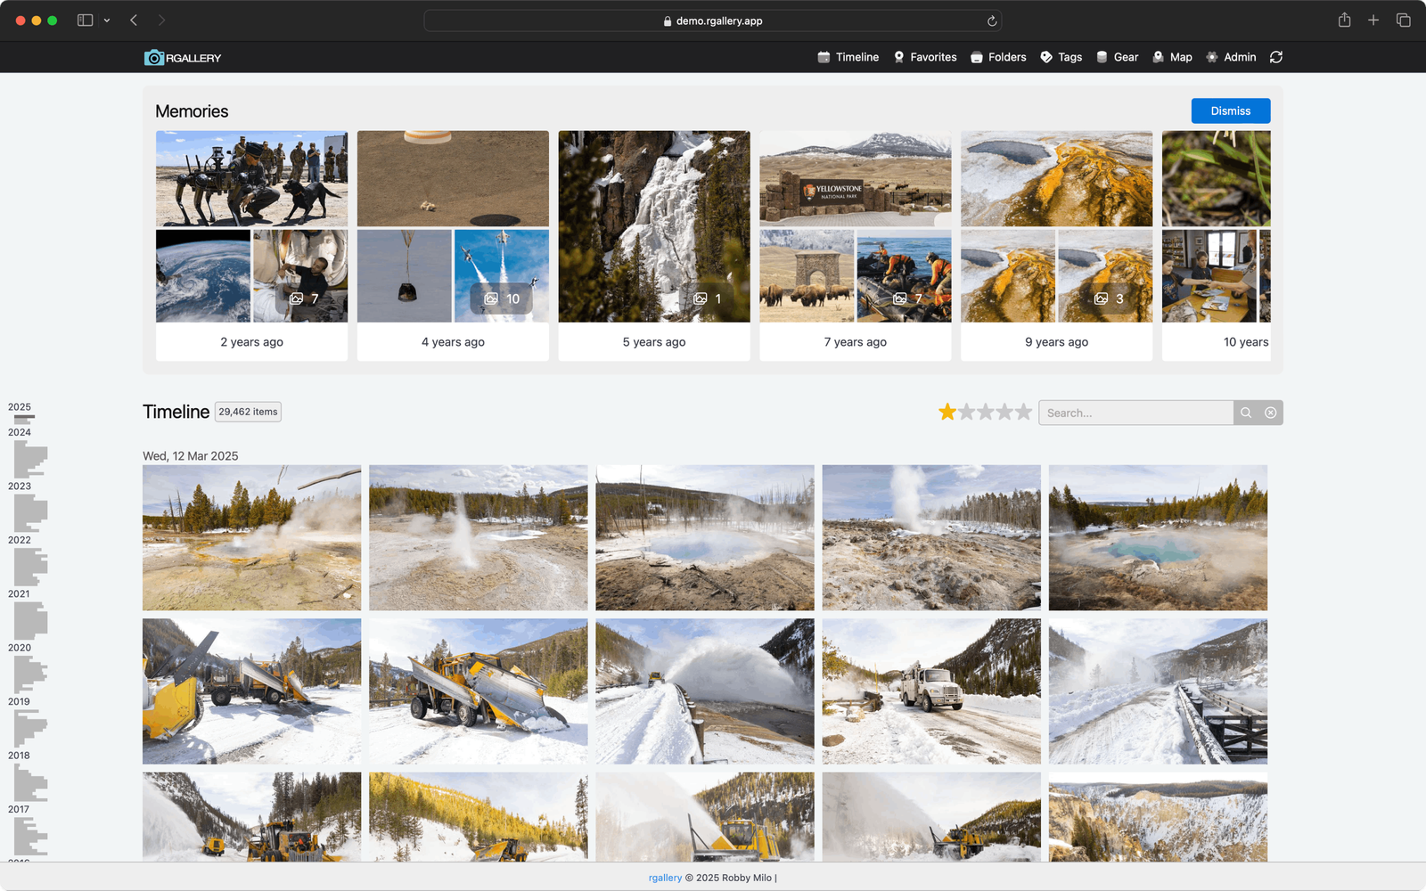Open the 5 years ago waterfall memory
The image size is (1426, 891).
pos(653,227)
